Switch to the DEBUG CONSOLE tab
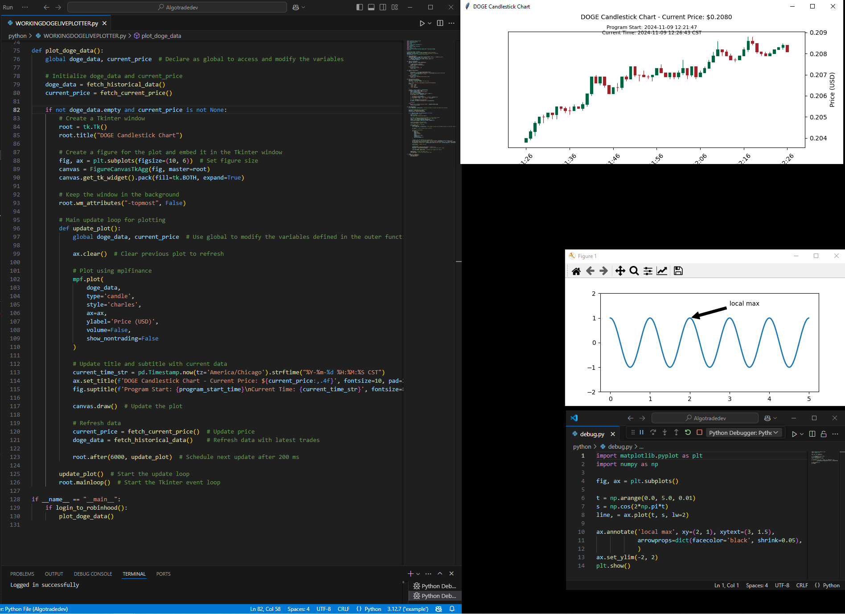 [x=93, y=574]
